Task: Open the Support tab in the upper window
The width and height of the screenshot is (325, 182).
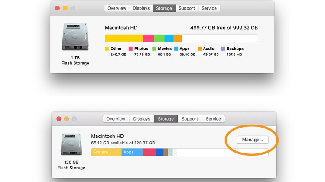Action: 187,8
